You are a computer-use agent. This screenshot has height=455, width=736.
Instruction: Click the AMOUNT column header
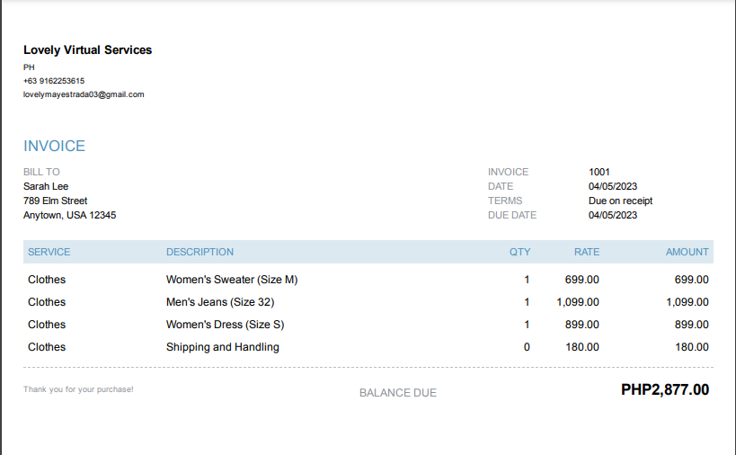coord(687,252)
